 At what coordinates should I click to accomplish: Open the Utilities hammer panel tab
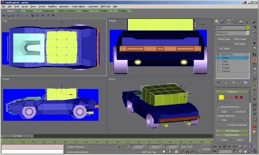coord(247,22)
